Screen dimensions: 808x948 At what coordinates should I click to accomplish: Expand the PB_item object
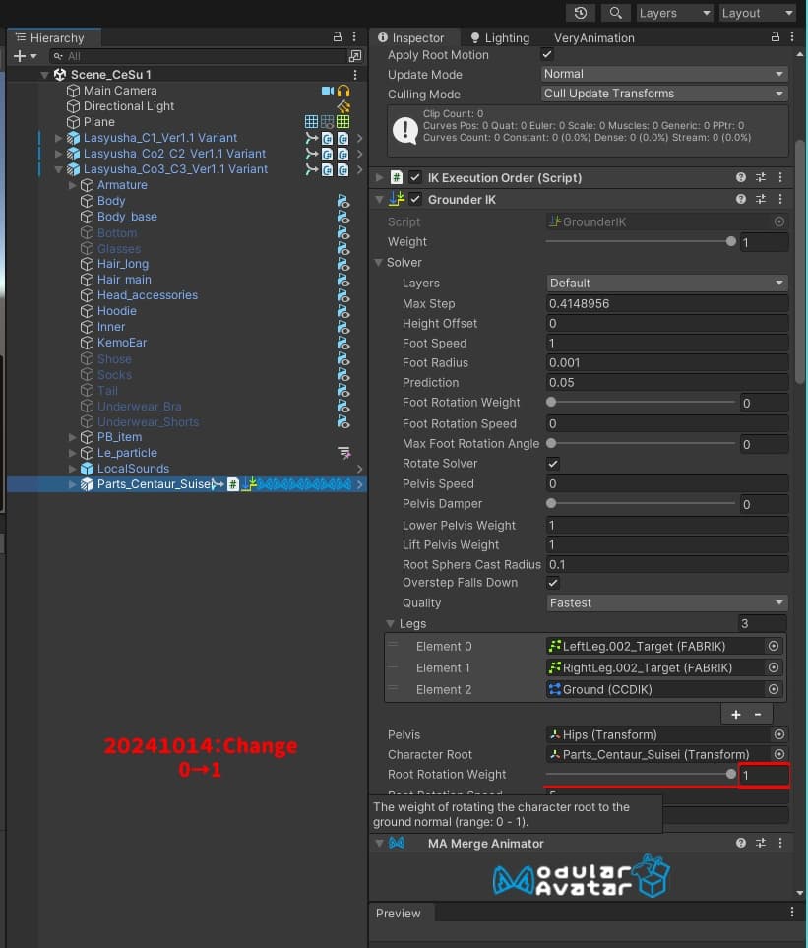pos(73,436)
